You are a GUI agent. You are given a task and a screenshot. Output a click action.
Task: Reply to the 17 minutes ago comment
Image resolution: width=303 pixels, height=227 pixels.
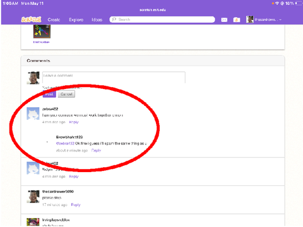tap(76, 205)
